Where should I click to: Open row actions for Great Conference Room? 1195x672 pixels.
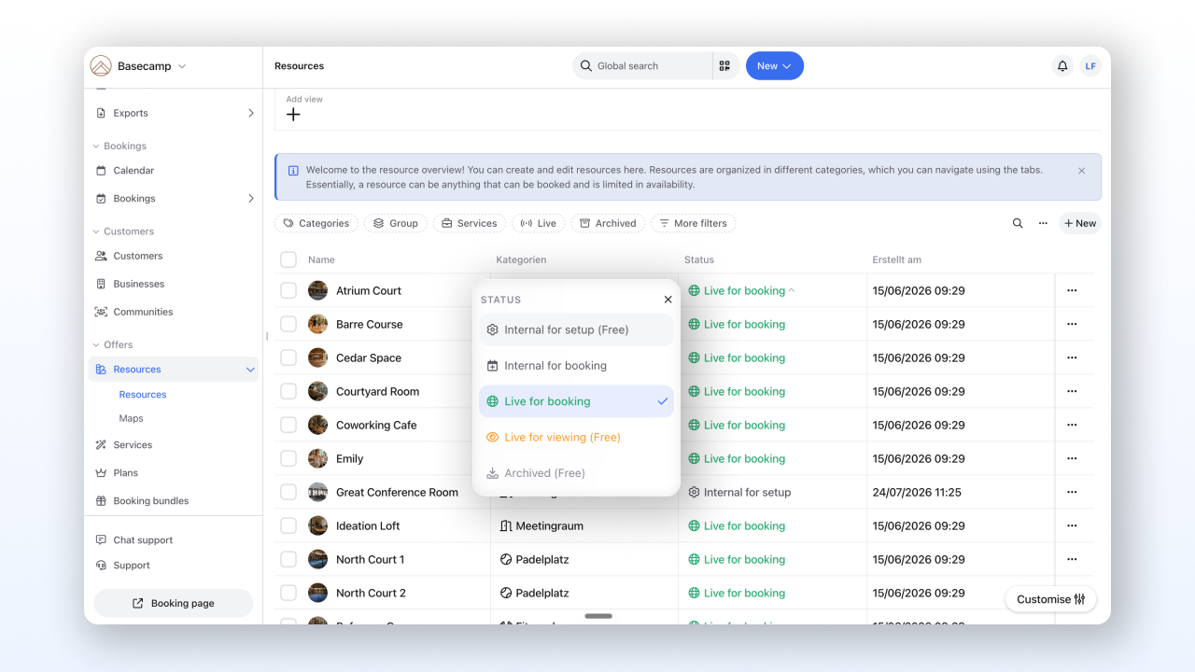tap(1072, 492)
